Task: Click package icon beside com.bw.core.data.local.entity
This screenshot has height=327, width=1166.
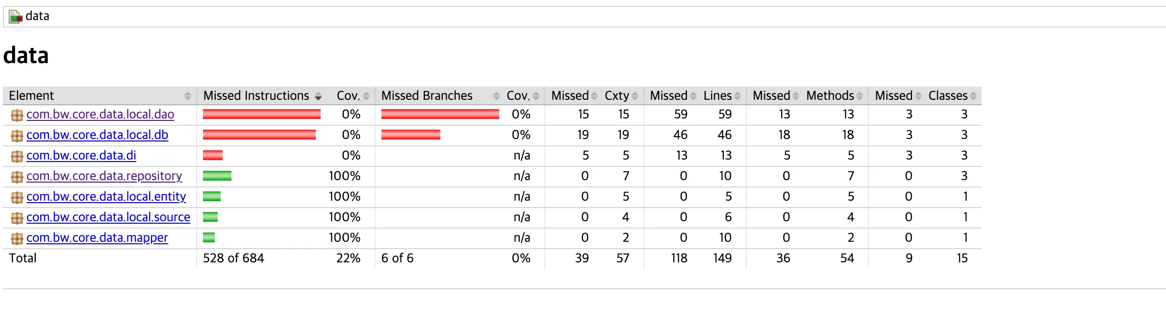Action: (17, 197)
